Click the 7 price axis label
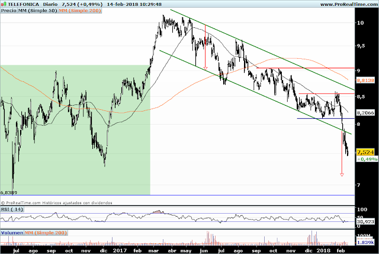 point(359,185)
